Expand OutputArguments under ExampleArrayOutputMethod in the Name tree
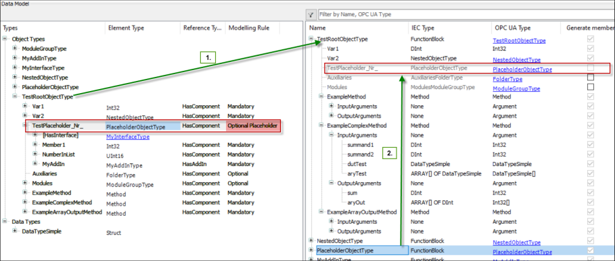The width and height of the screenshot is (615, 261). pos(332,231)
